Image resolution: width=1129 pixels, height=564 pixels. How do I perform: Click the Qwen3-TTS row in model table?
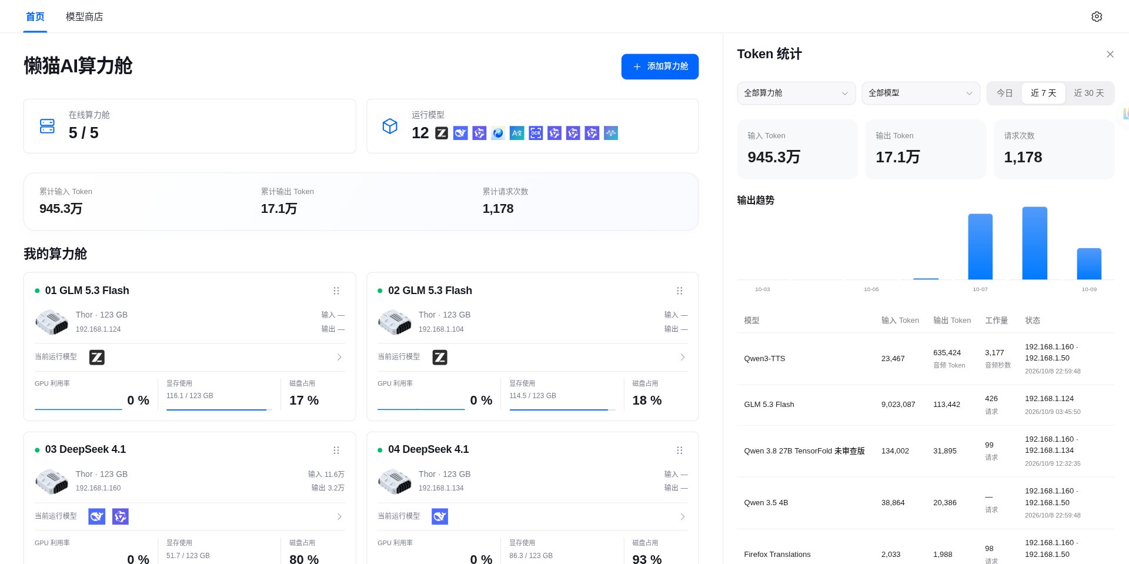coord(926,358)
